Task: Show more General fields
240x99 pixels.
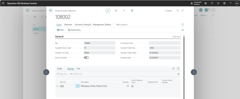Action: (176, 37)
